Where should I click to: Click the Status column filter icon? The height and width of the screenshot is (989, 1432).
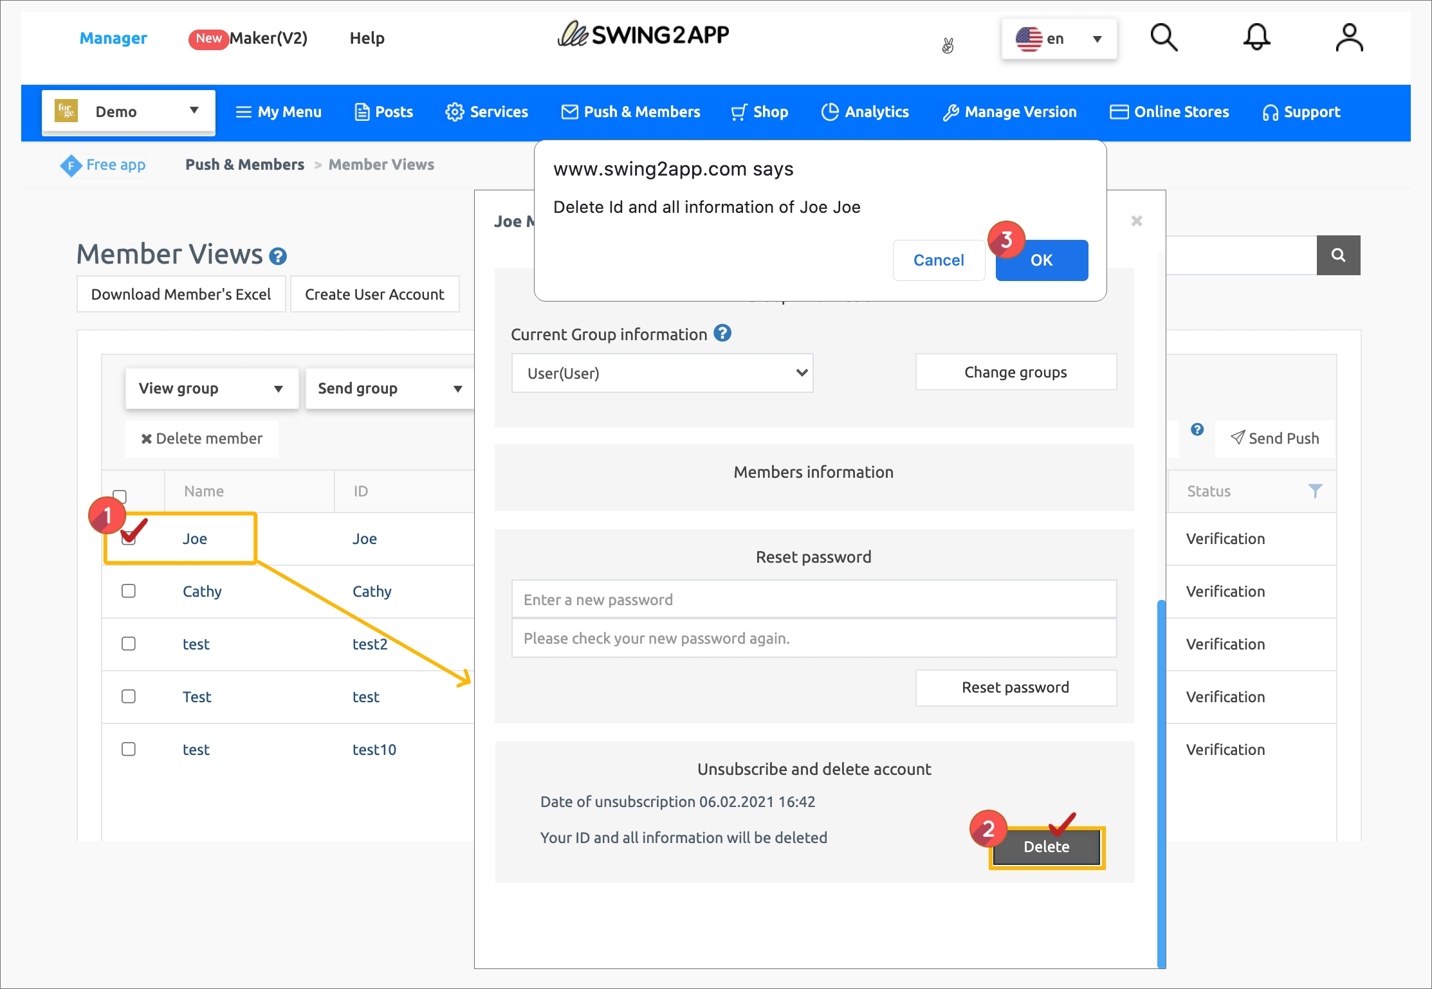click(1315, 491)
